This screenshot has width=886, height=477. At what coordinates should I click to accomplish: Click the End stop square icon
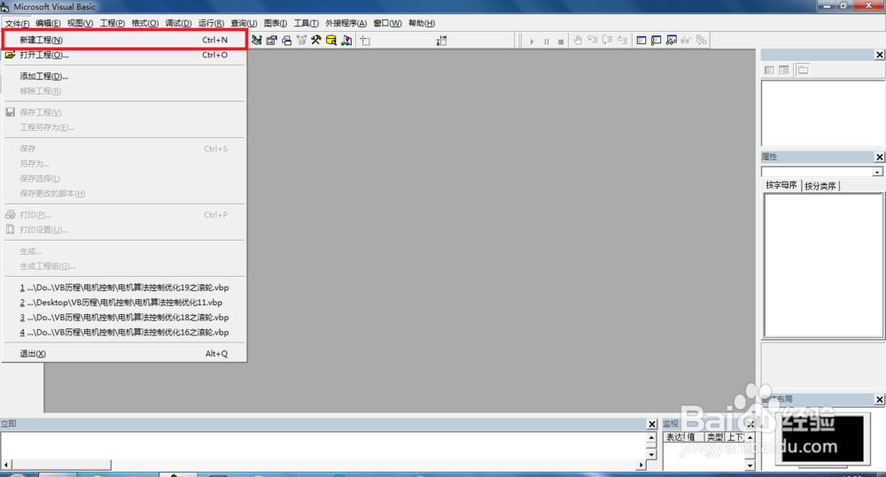[561, 42]
